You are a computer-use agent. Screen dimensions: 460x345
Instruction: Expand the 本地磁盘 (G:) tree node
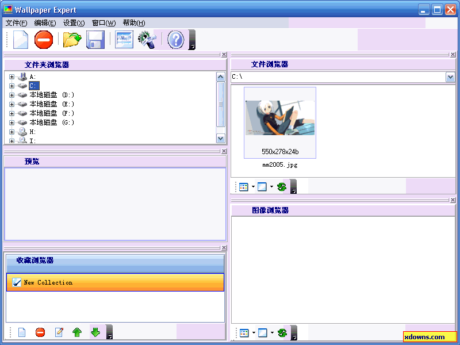(11, 122)
